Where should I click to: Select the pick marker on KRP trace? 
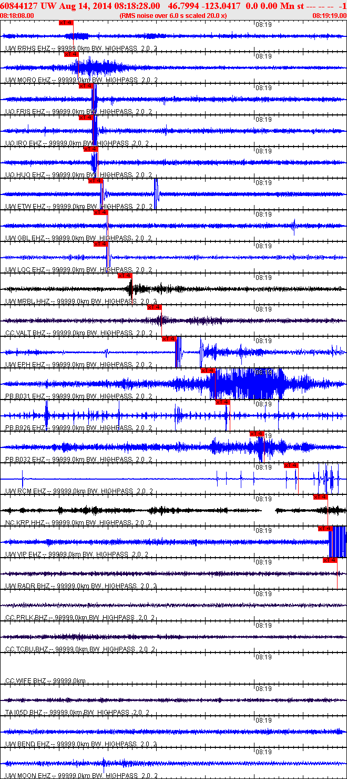coord(321,497)
